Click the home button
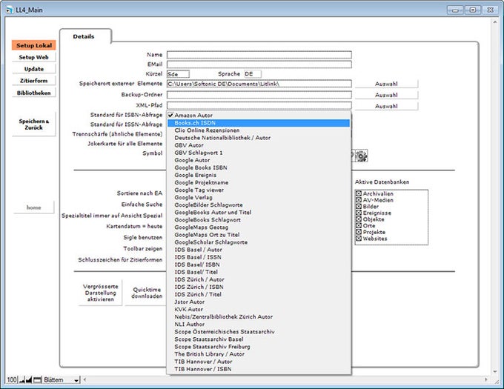504x389 pixels. coord(34,207)
